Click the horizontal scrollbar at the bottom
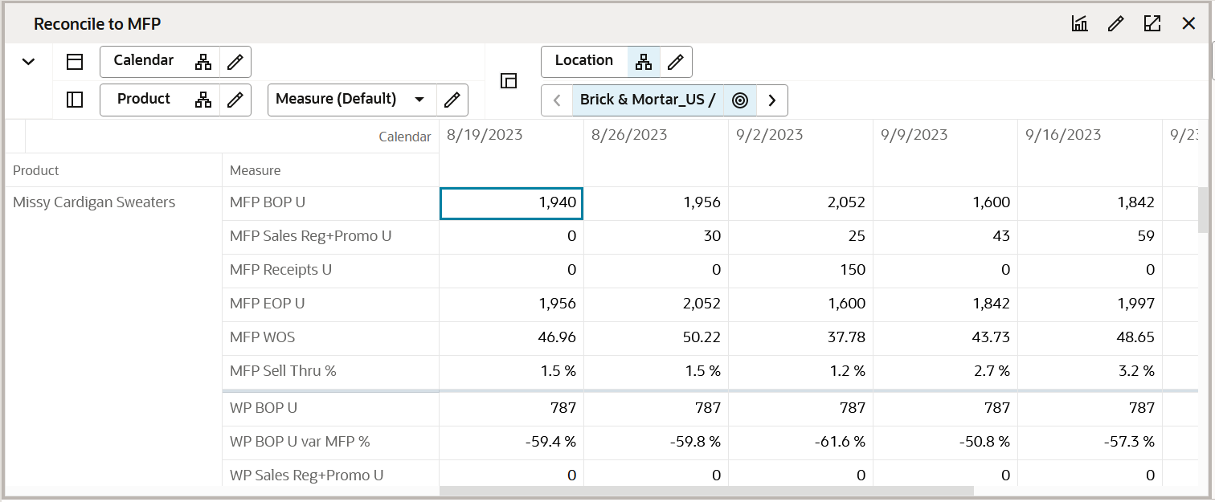The height and width of the screenshot is (502, 1215). pyautogui.click(x=706, y=490)
